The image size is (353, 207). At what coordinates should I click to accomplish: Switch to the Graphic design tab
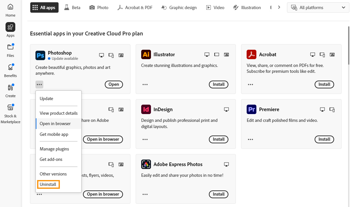[x=179, y=7]
